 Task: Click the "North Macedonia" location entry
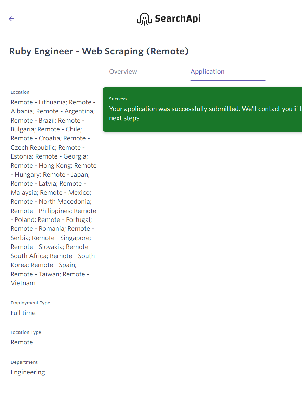[65, 202]
